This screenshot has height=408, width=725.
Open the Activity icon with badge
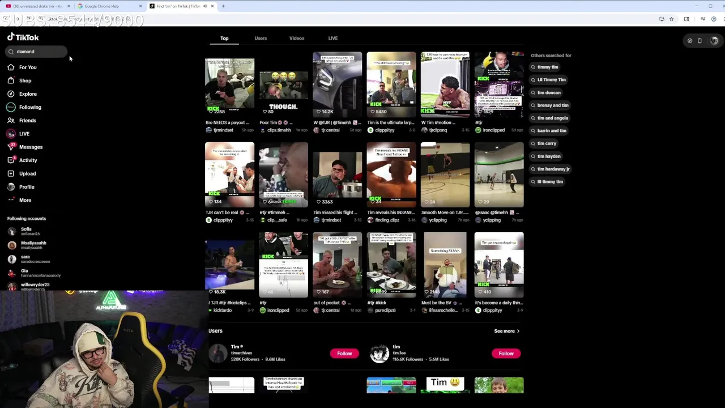11,160
